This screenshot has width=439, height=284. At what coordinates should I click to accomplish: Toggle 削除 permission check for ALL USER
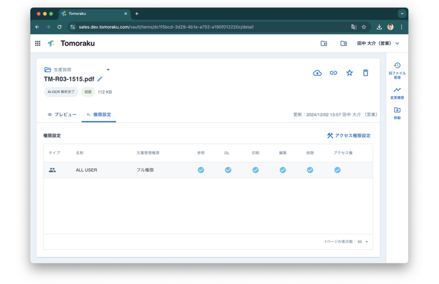tap(310, 170)
